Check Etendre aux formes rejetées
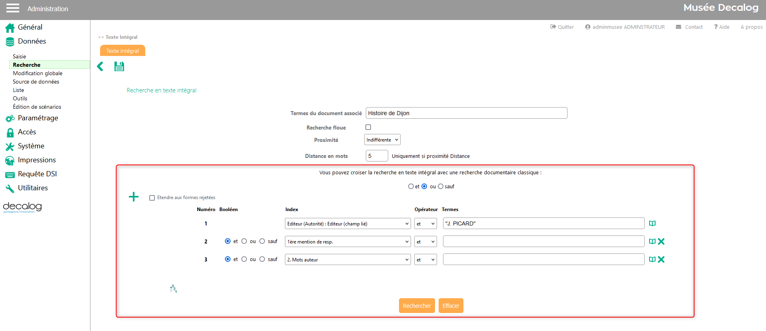This screenshot has width=766, height=331. 152,198
